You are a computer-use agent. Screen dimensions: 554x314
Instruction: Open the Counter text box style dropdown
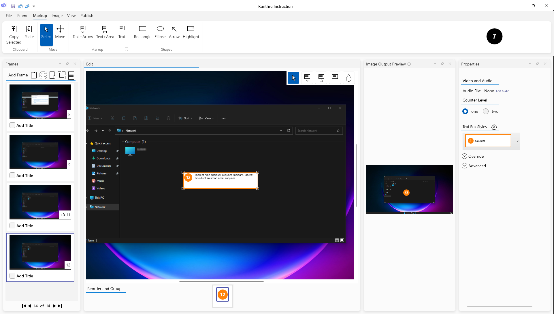tap(517, 141)
